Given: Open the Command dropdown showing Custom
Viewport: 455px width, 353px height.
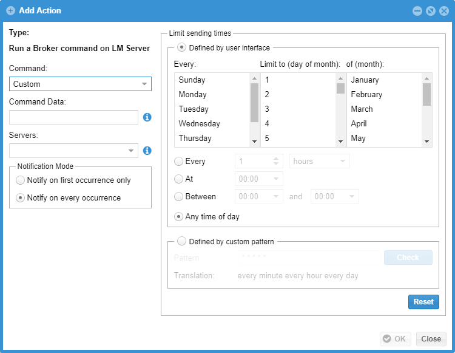Looking at the screenshot, I should [x=80, y=84].
